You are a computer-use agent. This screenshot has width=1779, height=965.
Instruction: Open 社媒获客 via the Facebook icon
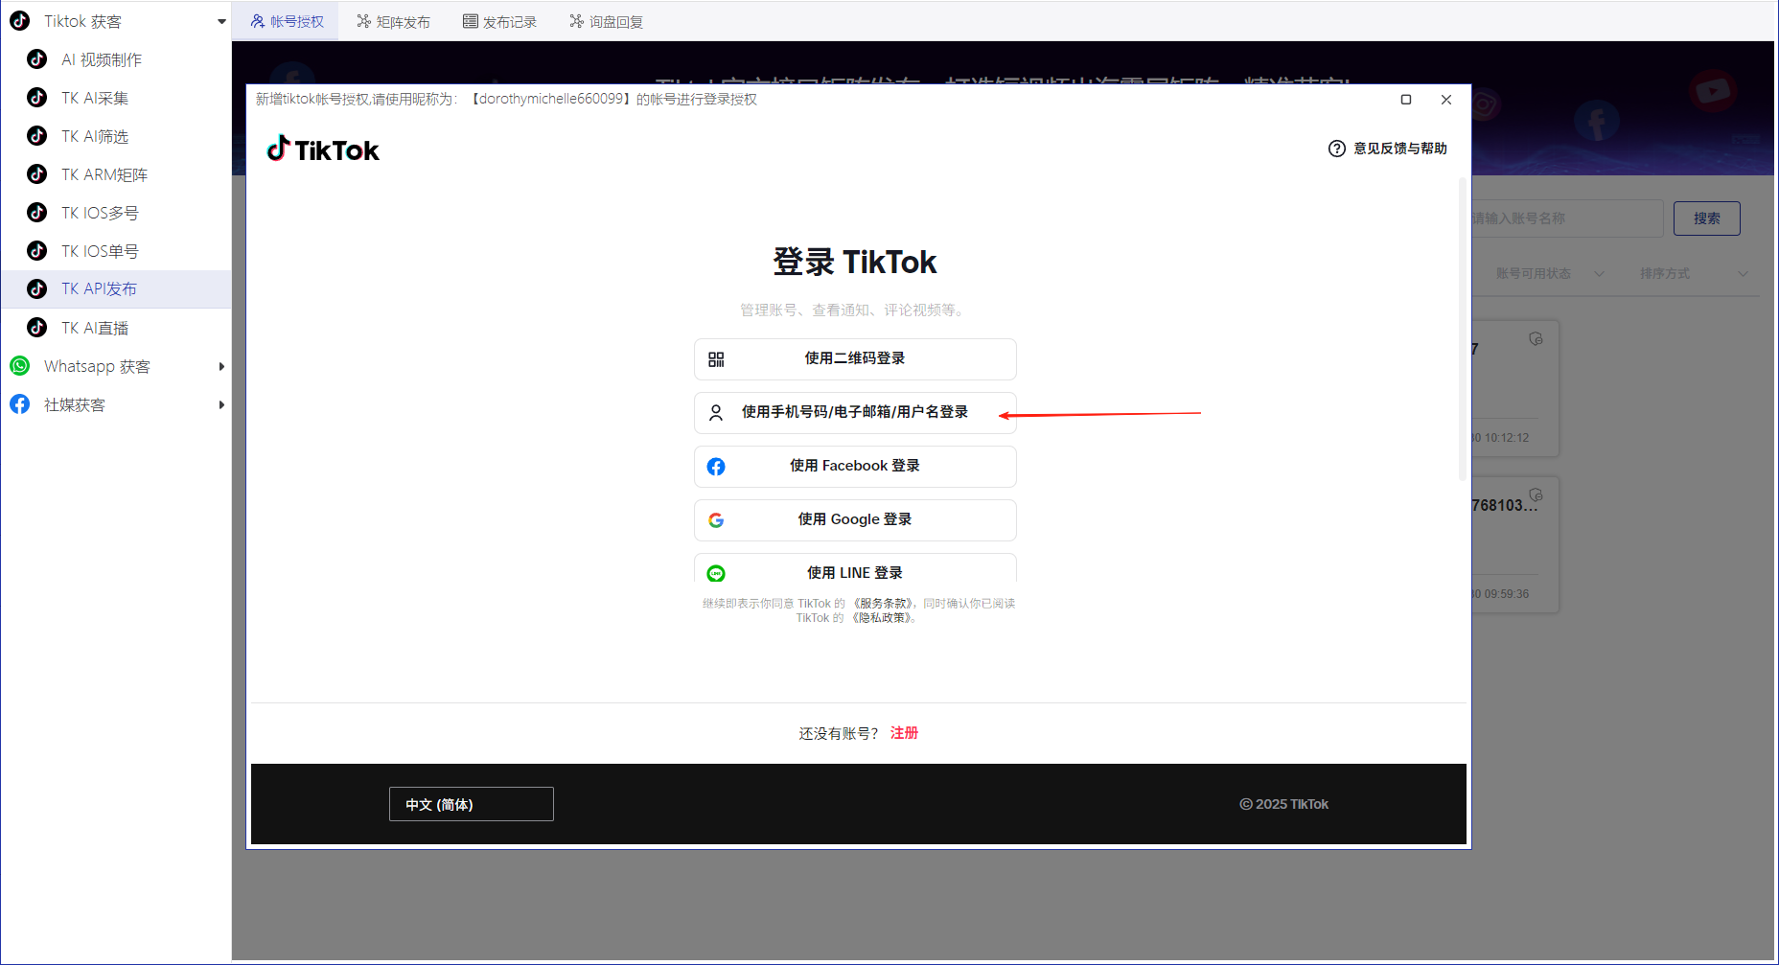click(x=19, y=403)
